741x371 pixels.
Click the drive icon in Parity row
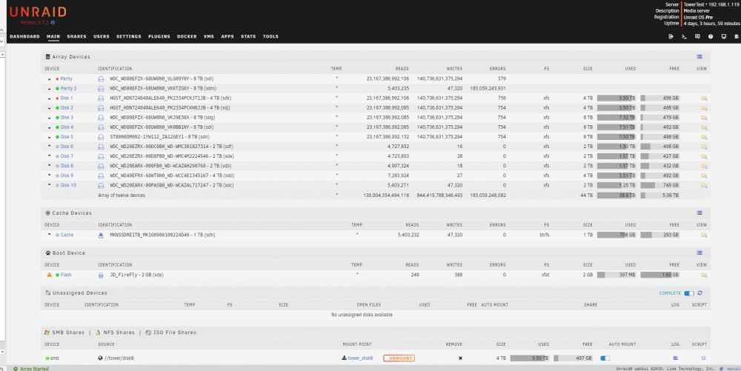click(x=101, y=78)
